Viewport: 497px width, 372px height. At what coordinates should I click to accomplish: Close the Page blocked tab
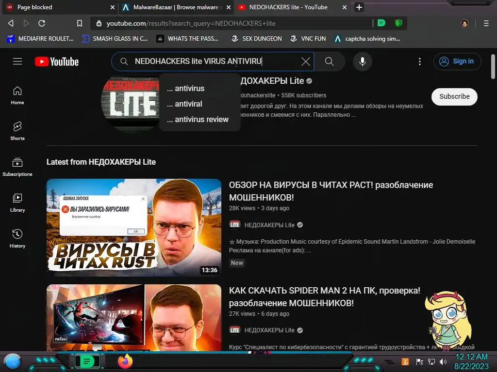pos(113,7)
